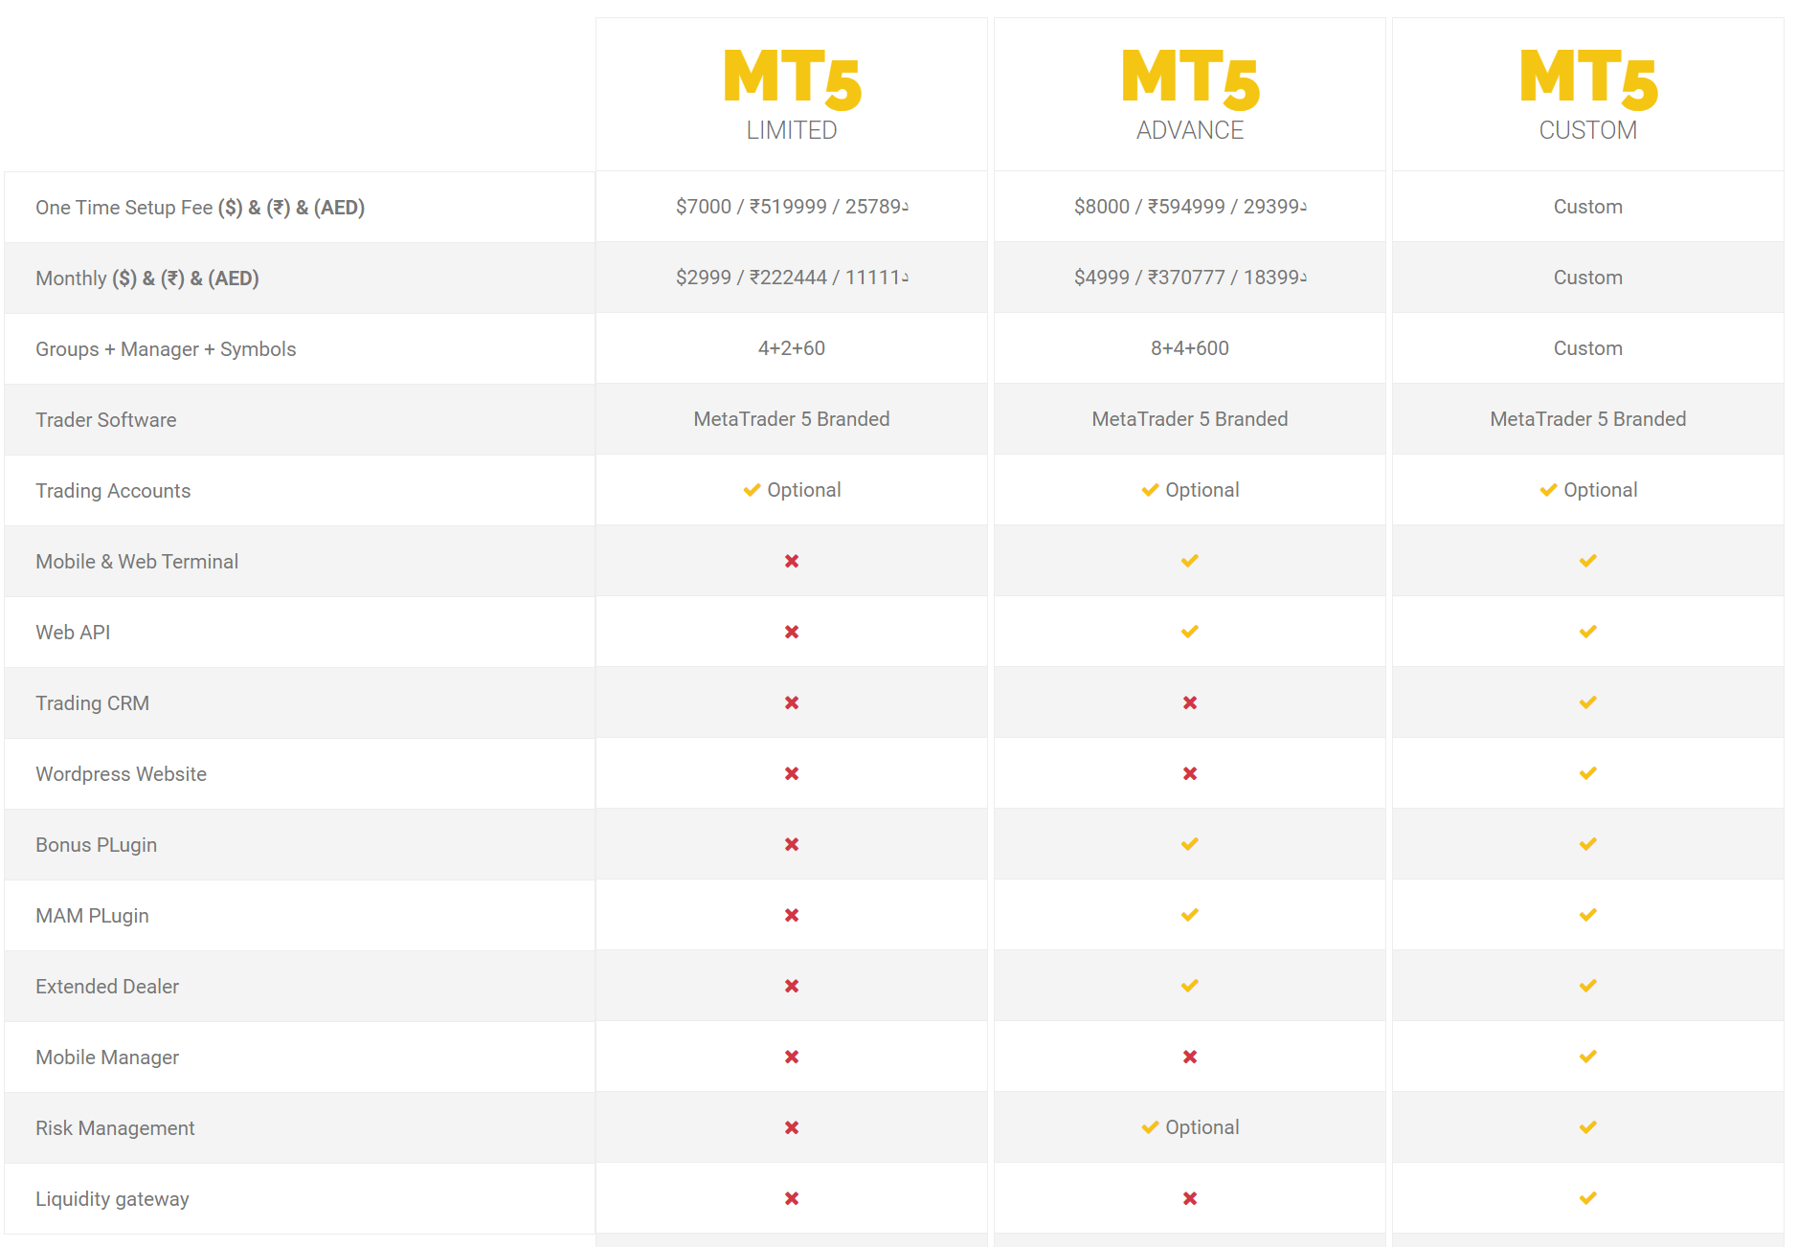The width and height of the screenshot is (1797, 1247).
Task: Click MetaTrader 5 Branded in Limited column
Action: 792,419
